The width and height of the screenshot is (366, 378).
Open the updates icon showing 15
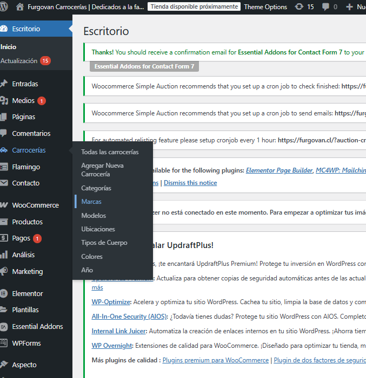pos(299,7)
